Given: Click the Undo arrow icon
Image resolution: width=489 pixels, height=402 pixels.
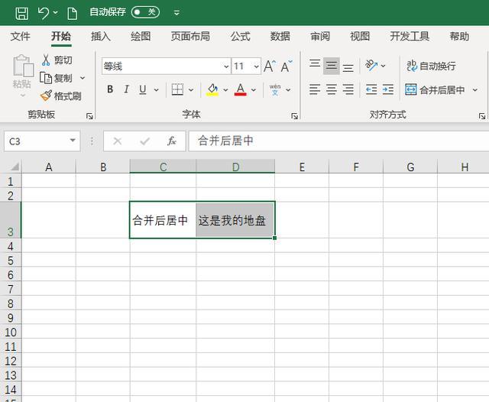Looking at the screenshot, I should (44, 13).
